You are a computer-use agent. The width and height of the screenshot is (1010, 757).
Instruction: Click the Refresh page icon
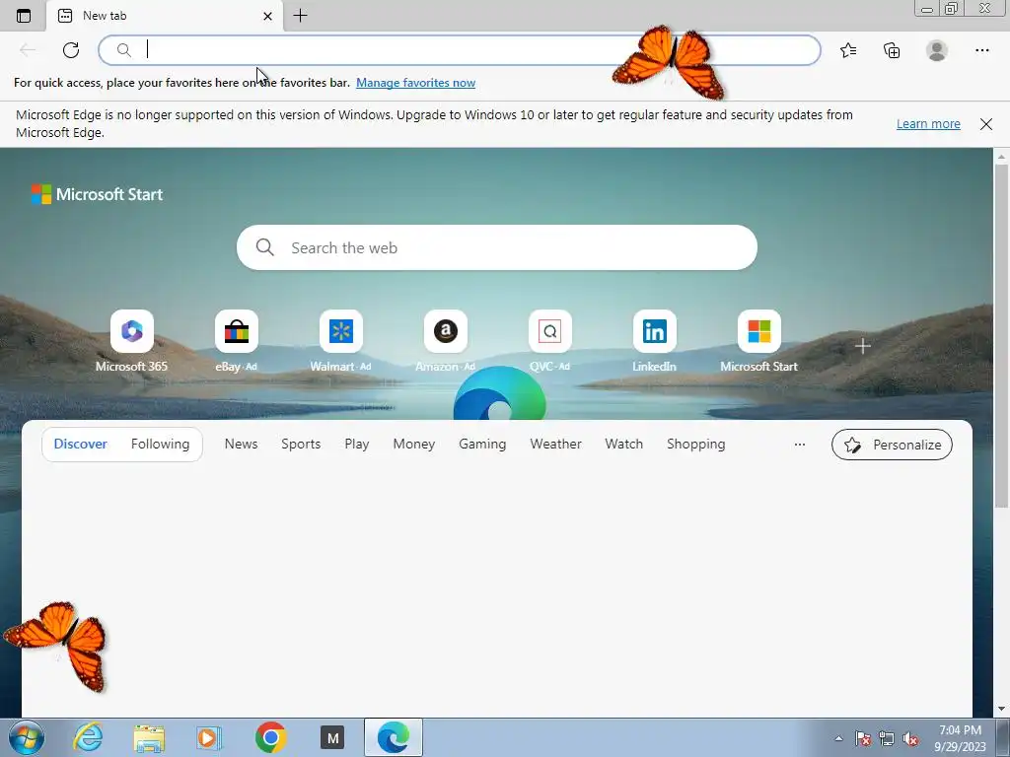click(71, 50)
